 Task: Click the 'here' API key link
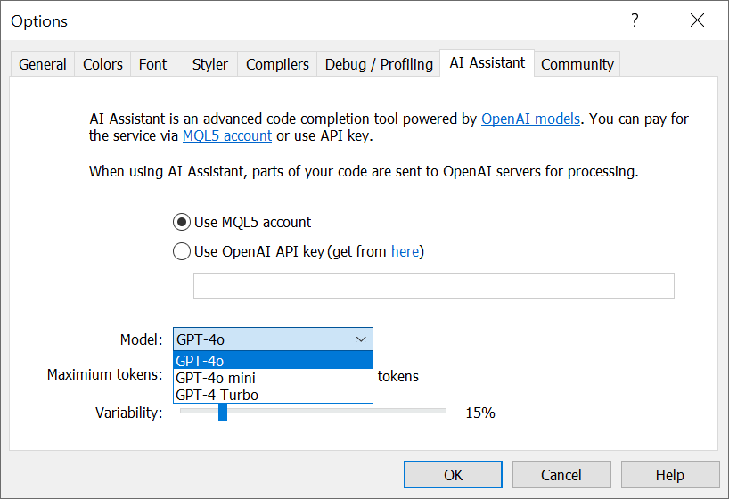coord(405,251)
